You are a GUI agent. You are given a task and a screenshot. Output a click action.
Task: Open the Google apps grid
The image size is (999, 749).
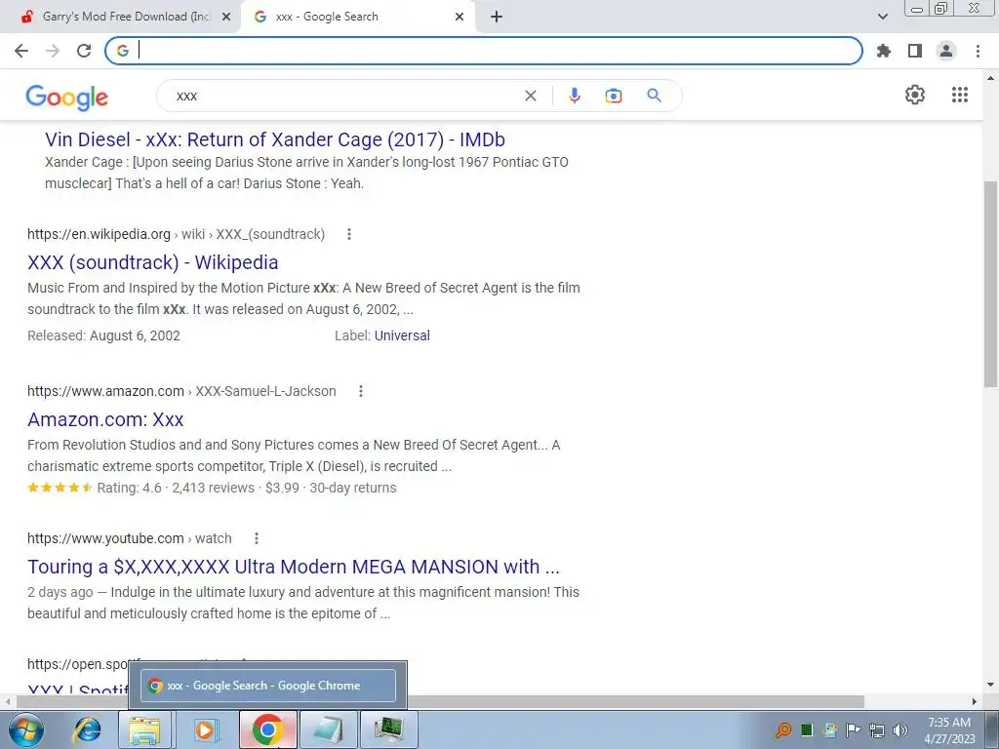(x=960, y=95)
